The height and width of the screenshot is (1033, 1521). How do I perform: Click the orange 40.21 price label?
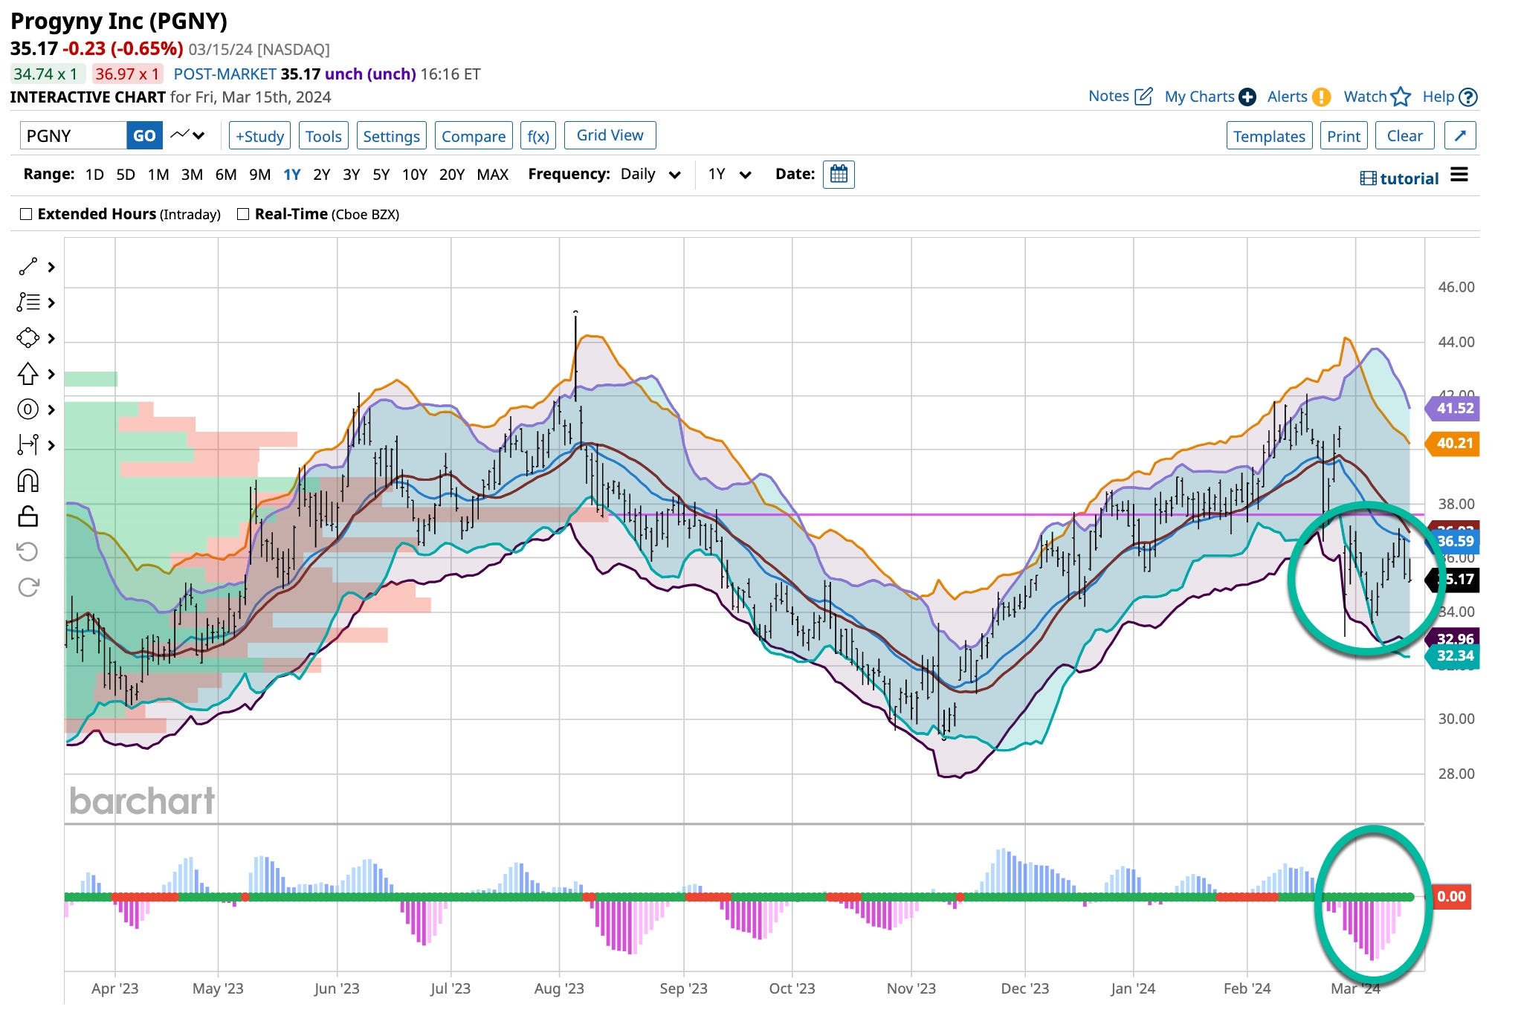pyautogui.click(x=1453, y=444)
